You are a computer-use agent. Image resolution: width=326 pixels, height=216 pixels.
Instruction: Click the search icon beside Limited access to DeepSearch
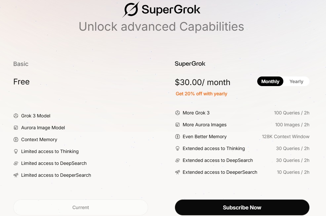click(16, 163)
